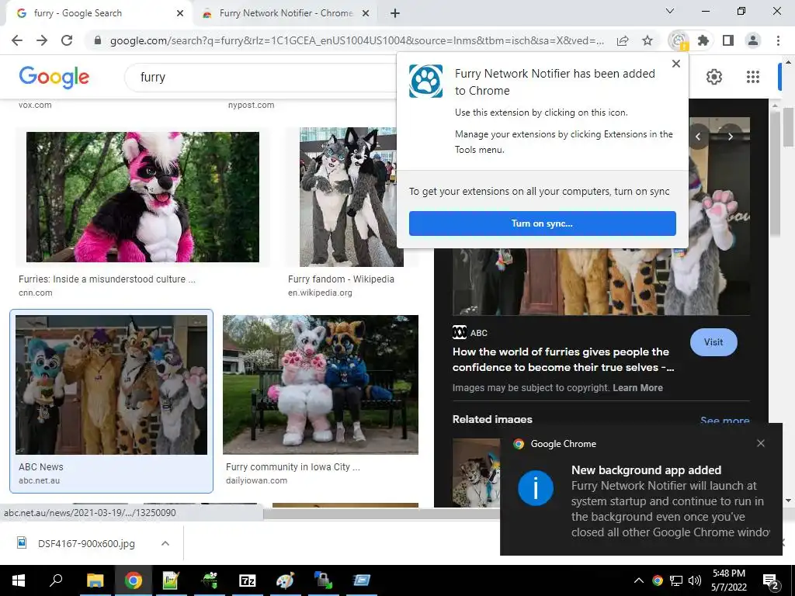Open 7-Zip from the taskbar
The image size is (795, 596).
click(247, 580)
